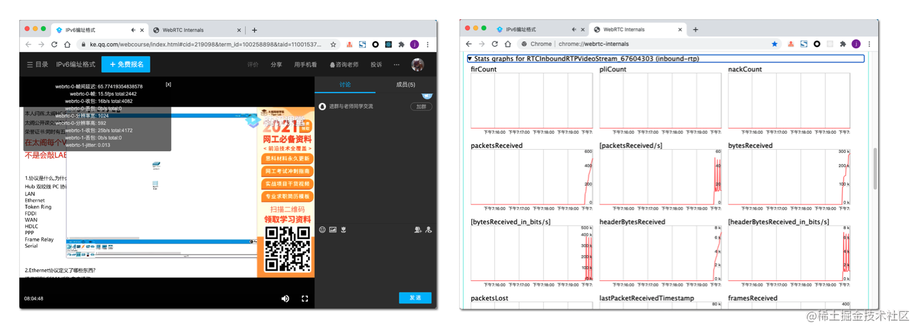Send a flower in the chat toolbar
This screenshot has height=333, width=920.
(344, 230)
